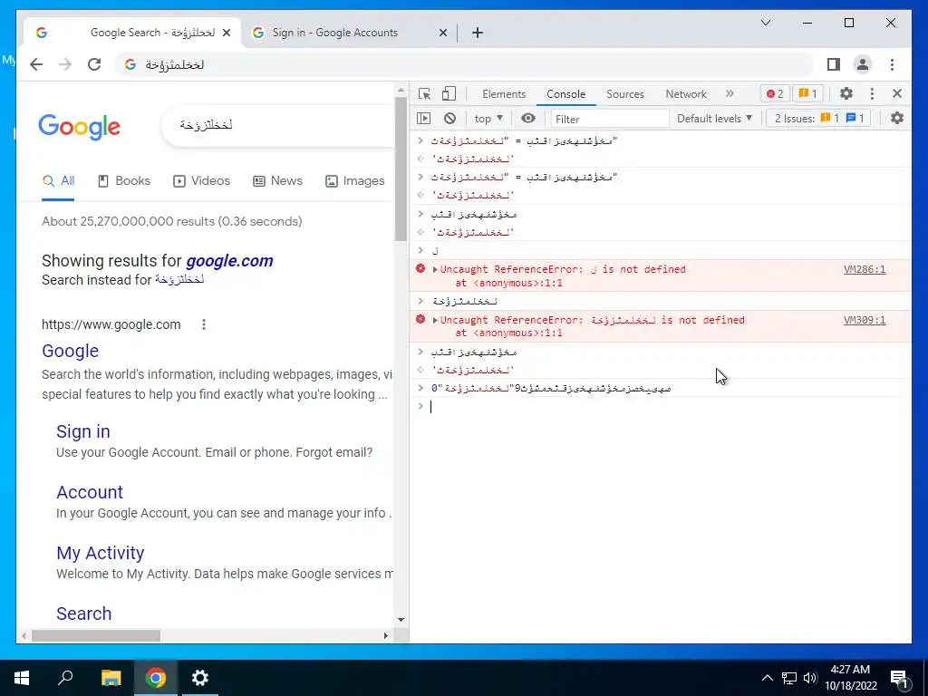Select the Images results filter
The height and width of the screenshot is (696, 928).
pos(355,181)
